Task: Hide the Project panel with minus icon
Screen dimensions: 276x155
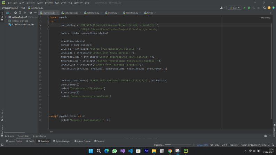Action: click(x=35, y=13)
